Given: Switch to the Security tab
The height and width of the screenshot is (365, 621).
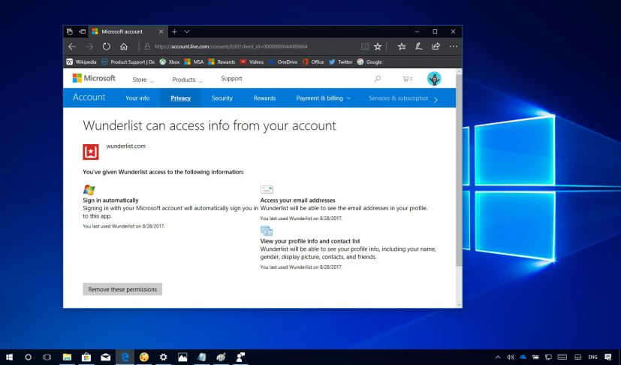Looking at the screenshot, I should [x=222, y=98].
